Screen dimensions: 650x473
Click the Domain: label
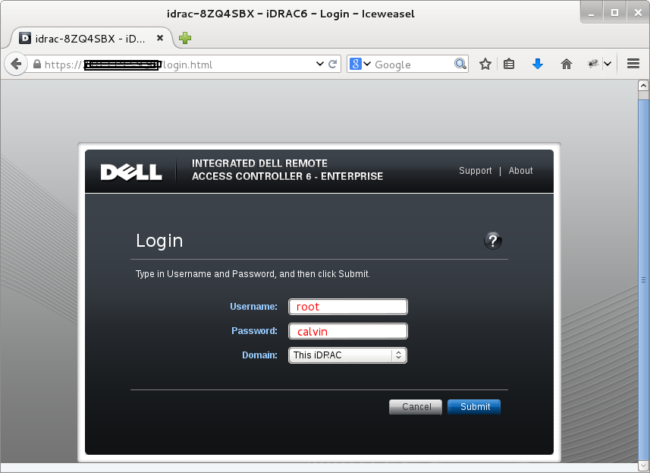click(260, 355)
